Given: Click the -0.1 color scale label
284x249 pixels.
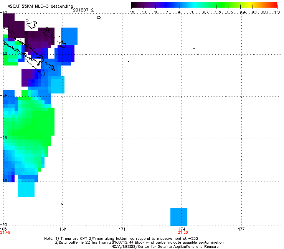Looking at the screenshot, I should (253, 12).
